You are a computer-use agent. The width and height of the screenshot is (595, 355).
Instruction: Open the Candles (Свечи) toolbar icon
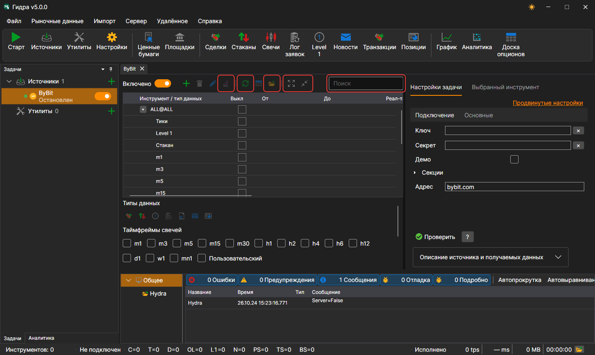(271, 37)
